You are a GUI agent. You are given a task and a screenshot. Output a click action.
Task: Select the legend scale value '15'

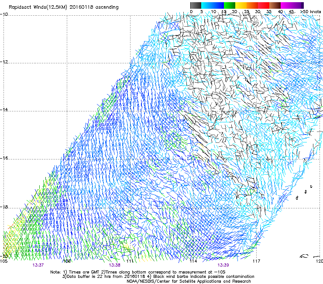pos(224,12)
